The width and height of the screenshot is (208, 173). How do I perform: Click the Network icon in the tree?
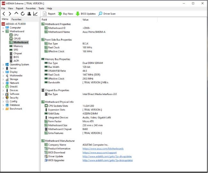7,83
